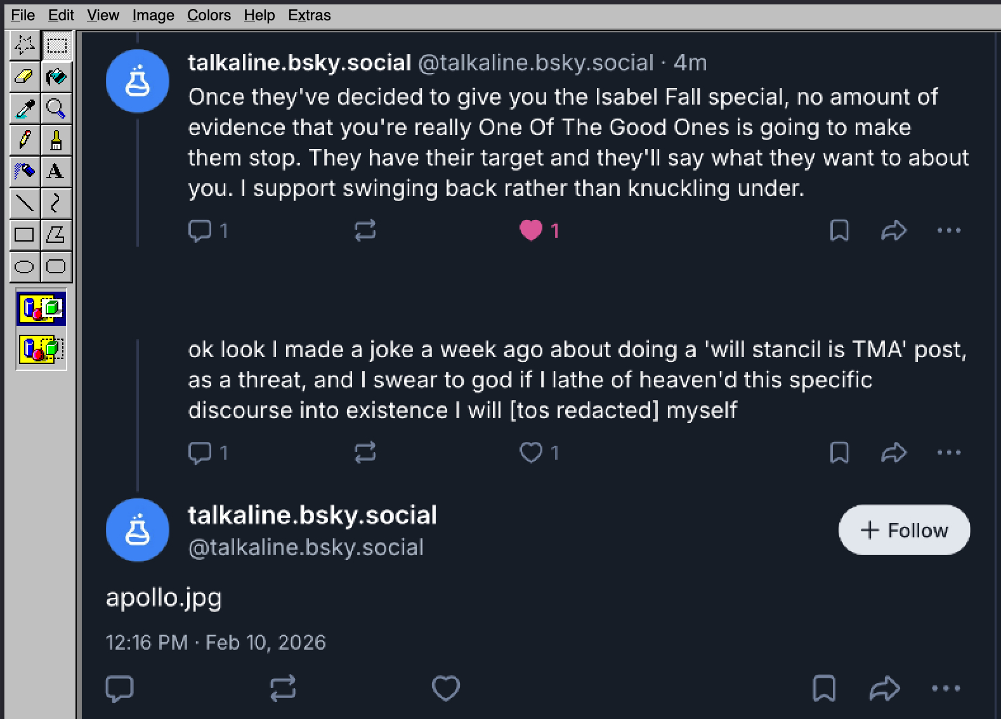
Task: Select the Eraser tool
Action: point(24,77)
